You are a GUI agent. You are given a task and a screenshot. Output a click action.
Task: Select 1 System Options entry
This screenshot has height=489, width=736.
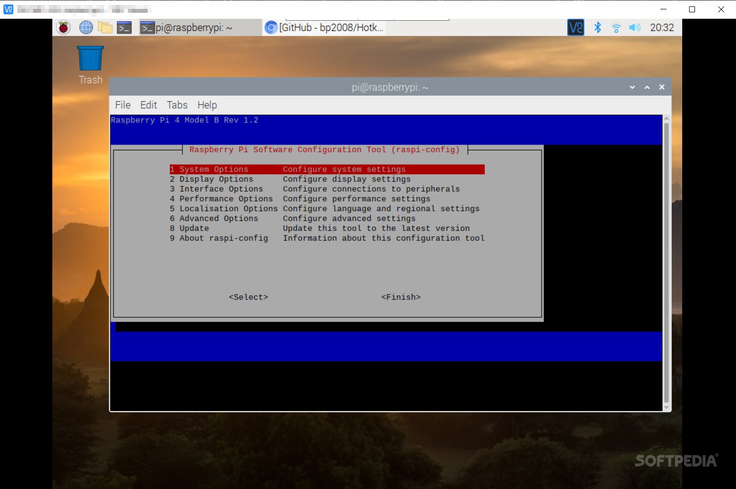pos(327,169)
